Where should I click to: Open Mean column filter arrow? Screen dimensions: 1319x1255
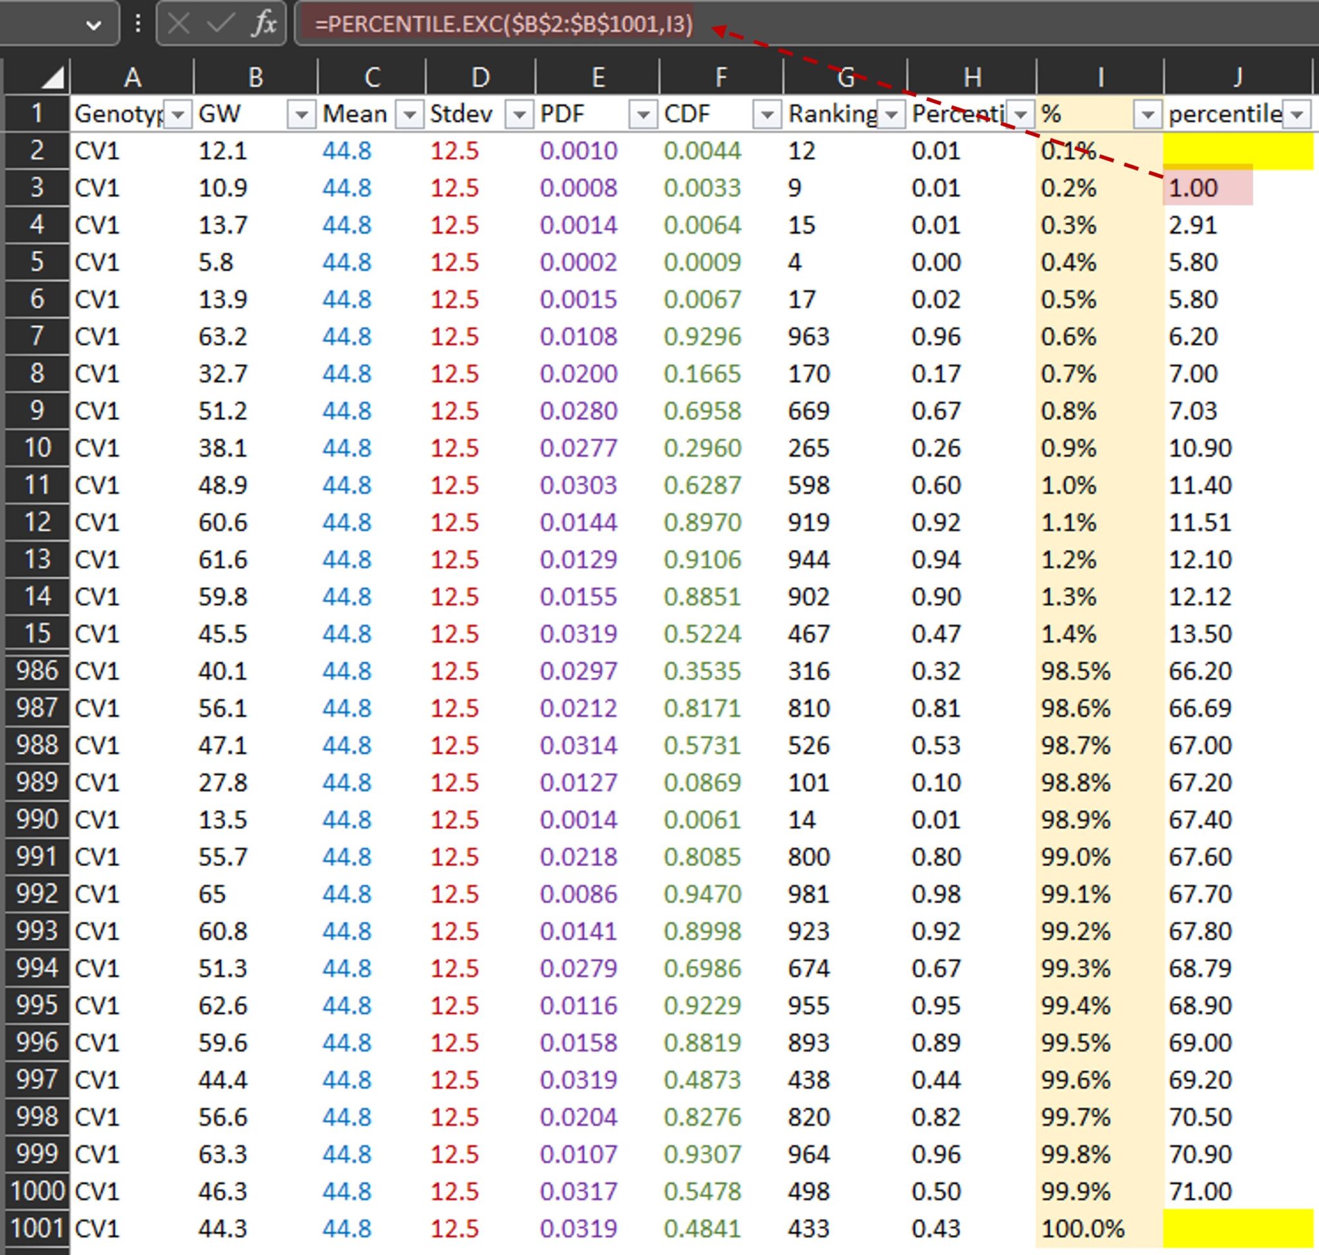coord(410,115)
